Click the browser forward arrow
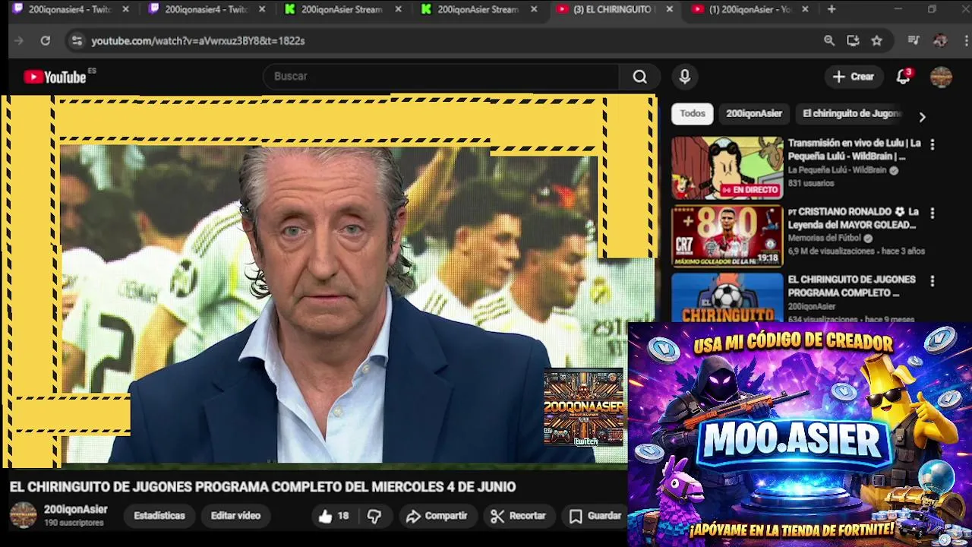Viewport: 972px width, 547px height. [19, 40]
